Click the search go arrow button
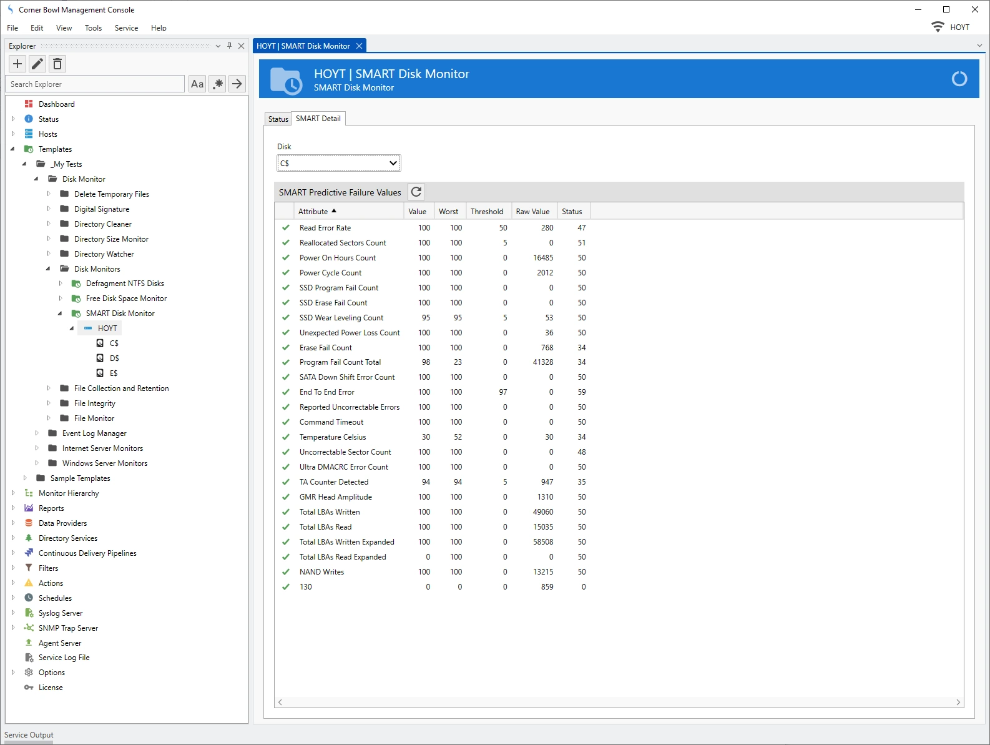This screenshot has width=990, height=745. 237,84
